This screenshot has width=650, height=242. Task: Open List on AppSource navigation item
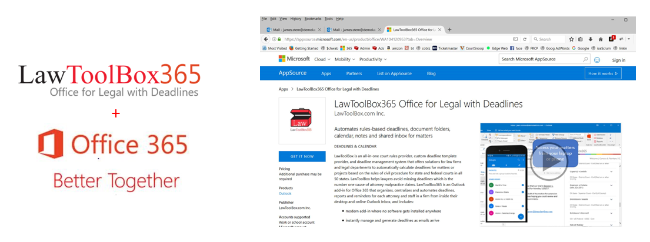(x=394, y=73)
